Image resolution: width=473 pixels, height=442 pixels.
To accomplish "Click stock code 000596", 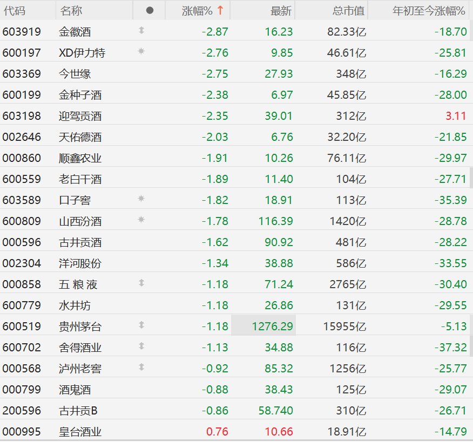I will tap(22, 242).
